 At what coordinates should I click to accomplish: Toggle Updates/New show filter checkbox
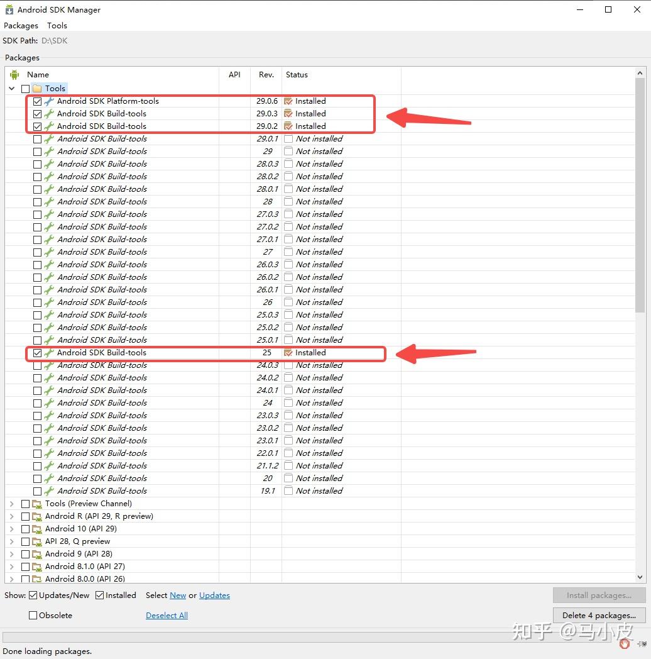click(x=33, y=595)
